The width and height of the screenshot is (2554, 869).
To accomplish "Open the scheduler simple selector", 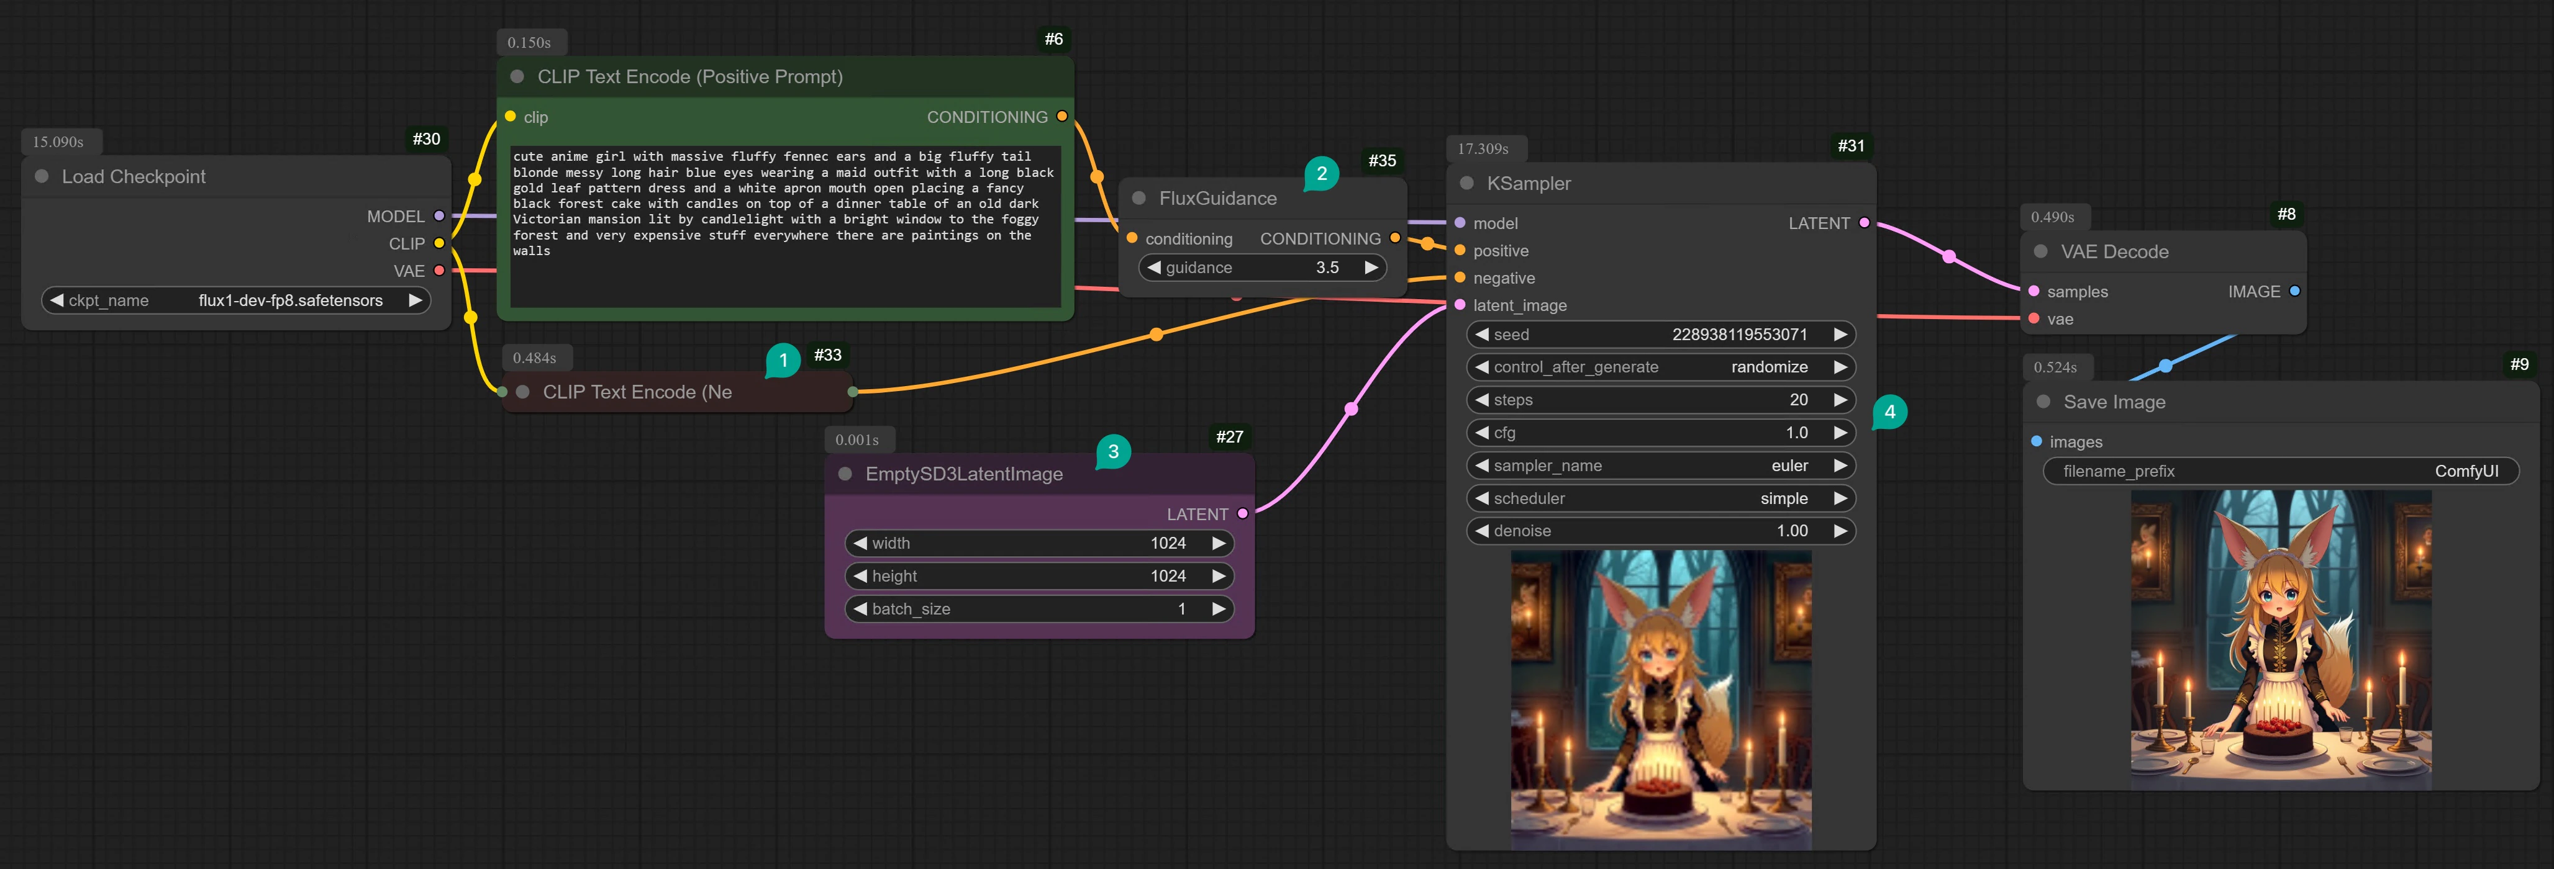I will (1660, 498).
